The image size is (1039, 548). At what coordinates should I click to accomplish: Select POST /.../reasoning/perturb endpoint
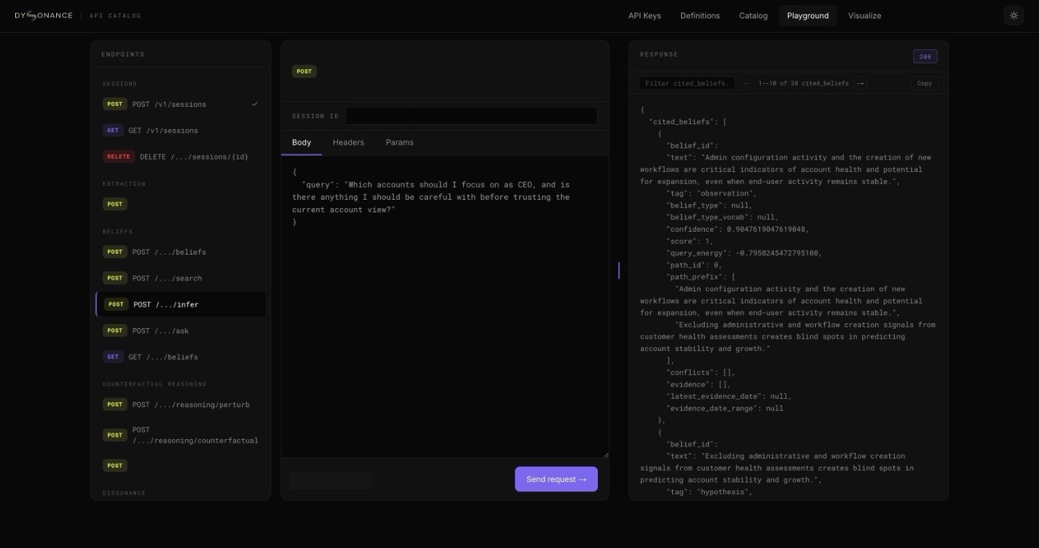pos(180,404)
